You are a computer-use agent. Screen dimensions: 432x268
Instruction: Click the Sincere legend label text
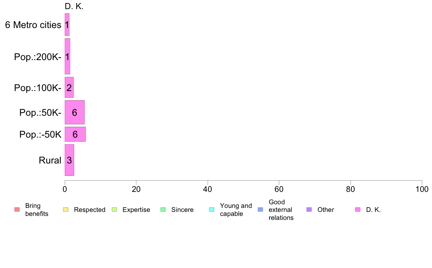[183, 210]
